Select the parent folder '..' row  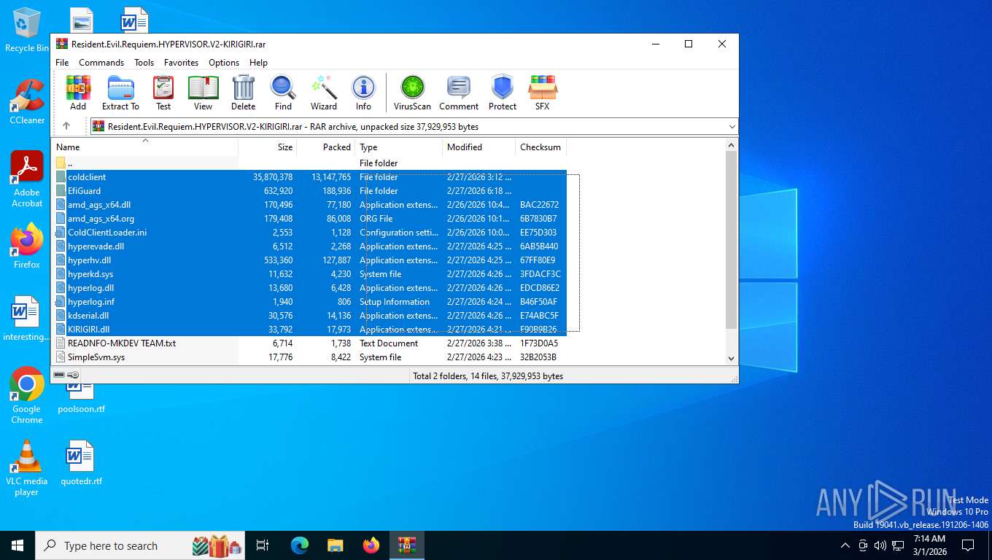(x=309, y=163)
